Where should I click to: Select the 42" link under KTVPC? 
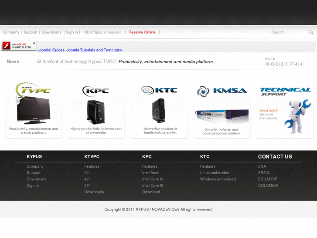click(x=87, y=179)
